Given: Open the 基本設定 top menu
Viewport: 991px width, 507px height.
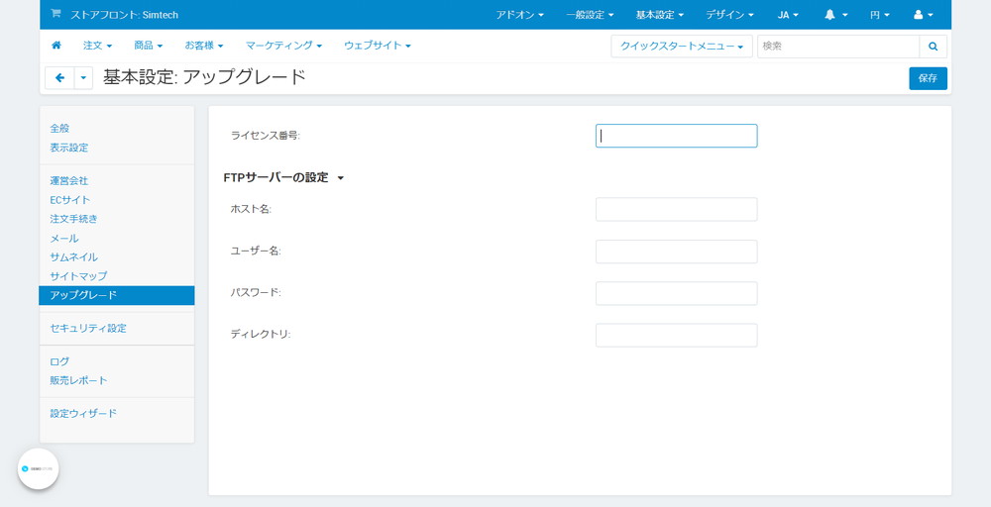Looking at the screenshot, I should pos(660,15).
